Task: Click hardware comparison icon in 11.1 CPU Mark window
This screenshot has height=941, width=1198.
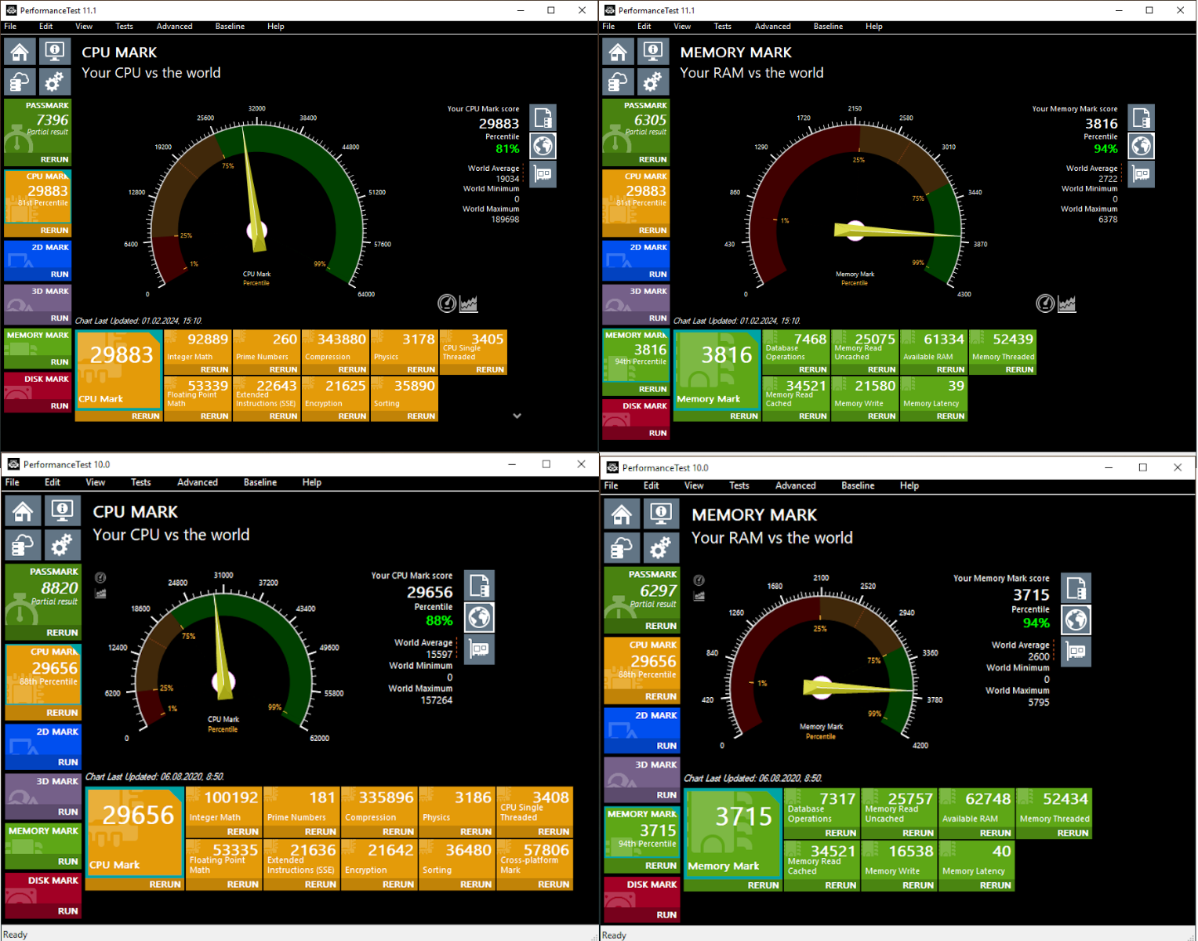Action: pos(543,174)
